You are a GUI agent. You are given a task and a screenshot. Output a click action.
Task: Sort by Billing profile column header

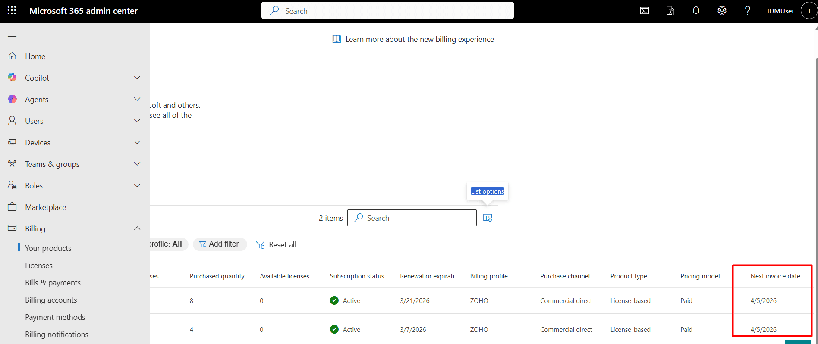click(489, 276)
